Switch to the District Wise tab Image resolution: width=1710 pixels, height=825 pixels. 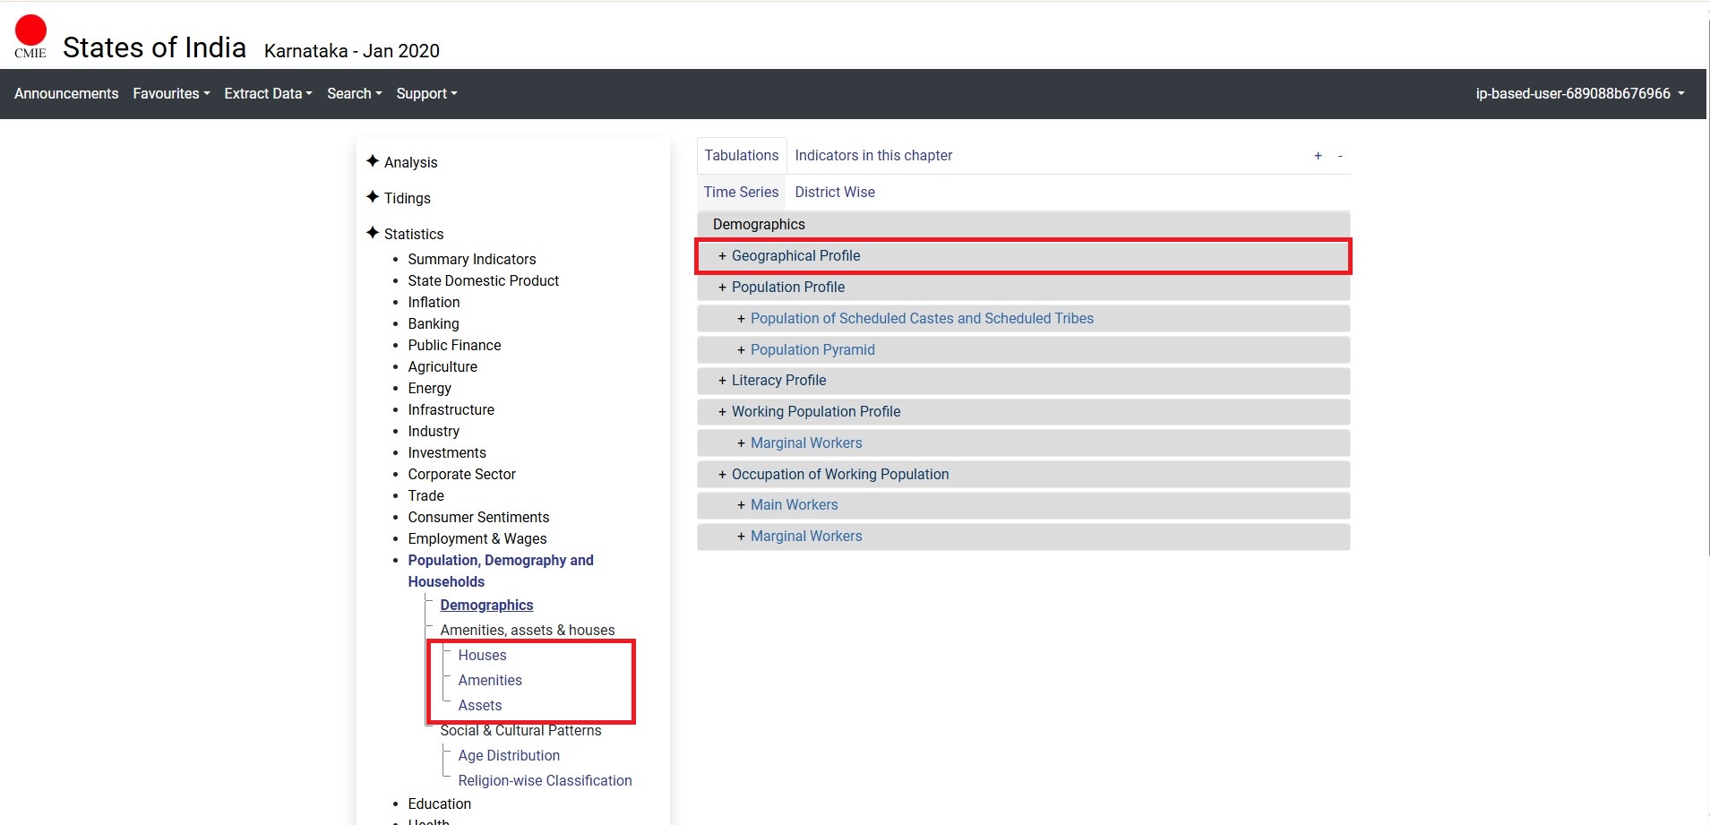(x=834, y=193)
